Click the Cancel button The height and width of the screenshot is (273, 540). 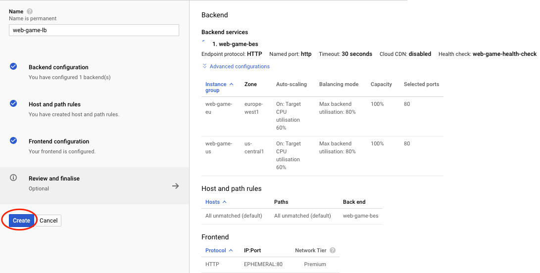tap(49, 221)
